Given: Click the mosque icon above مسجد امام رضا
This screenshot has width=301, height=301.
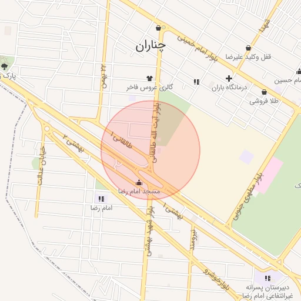Looking at the screenshot, I should (x=139, y=183).
